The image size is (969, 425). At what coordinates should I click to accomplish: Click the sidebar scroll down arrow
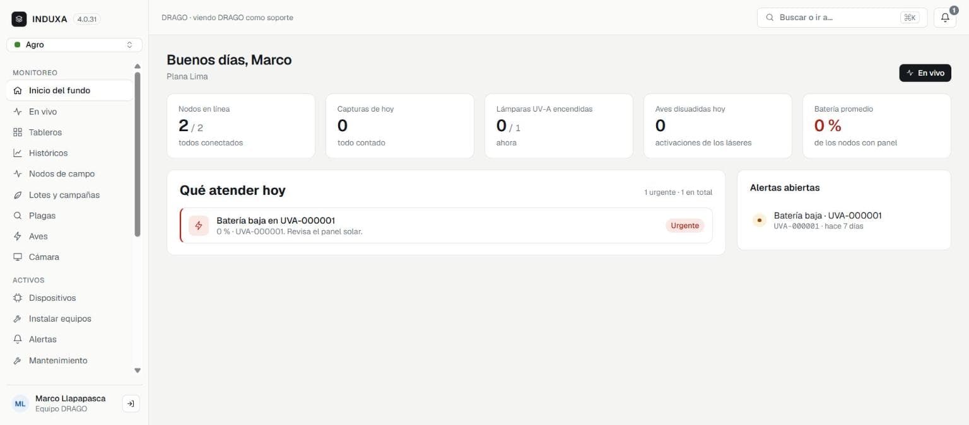[138, 371]
